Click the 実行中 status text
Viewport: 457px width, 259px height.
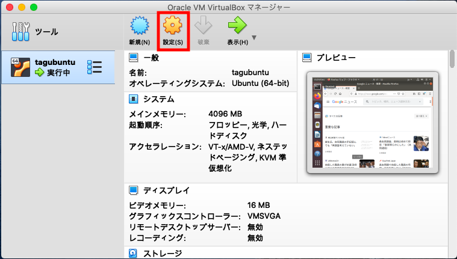[x=58, y=73]
